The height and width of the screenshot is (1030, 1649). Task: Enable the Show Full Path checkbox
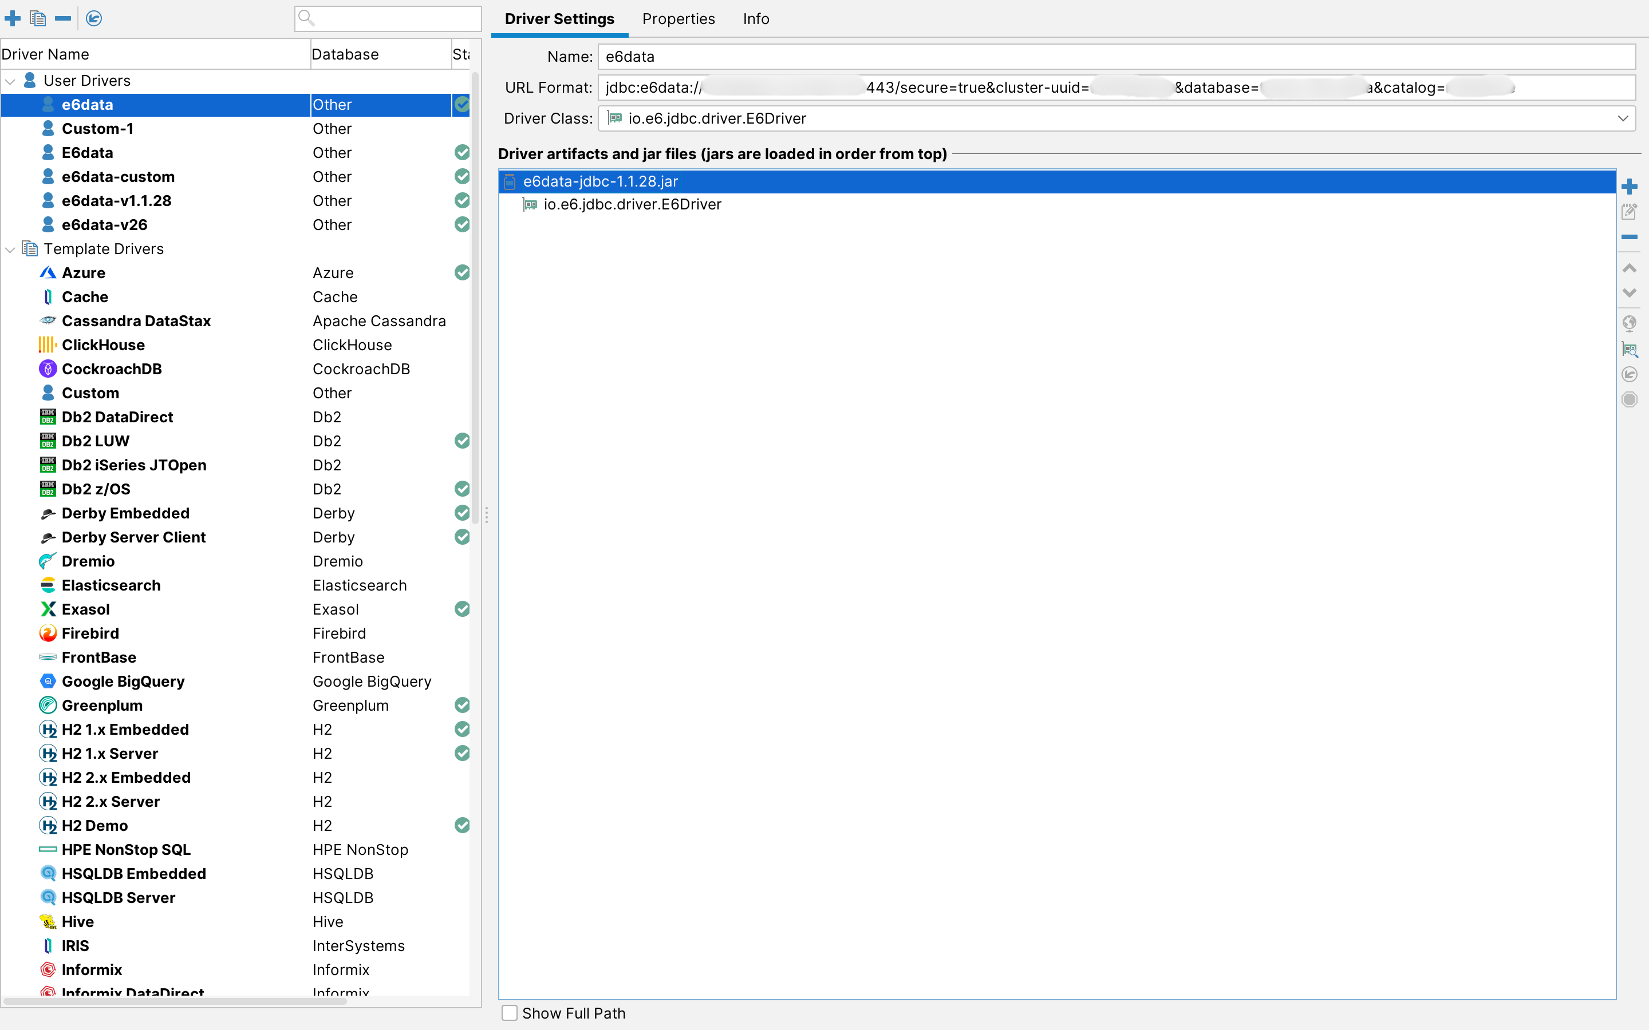click(x=510, y=1013)
